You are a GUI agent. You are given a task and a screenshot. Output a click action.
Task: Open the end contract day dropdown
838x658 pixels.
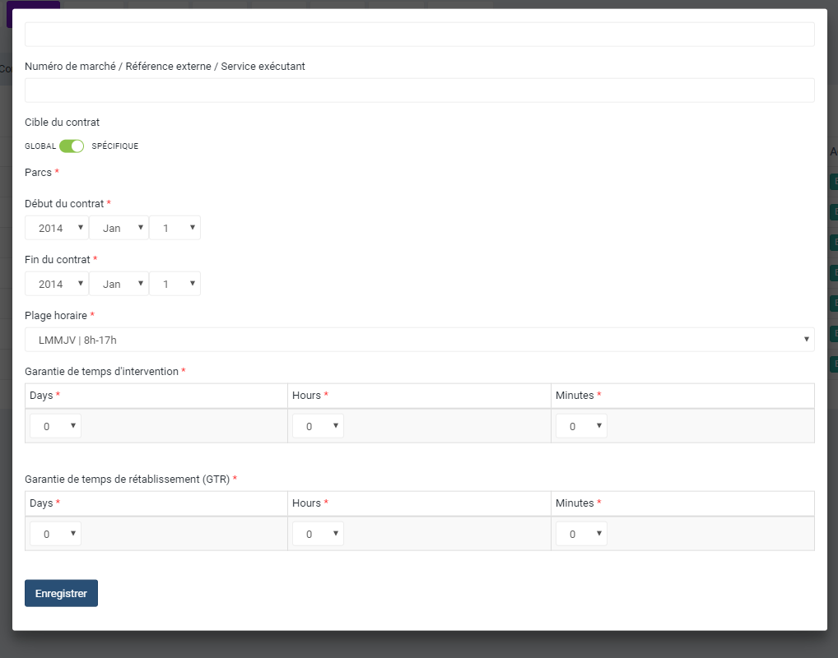coord(175,284)
